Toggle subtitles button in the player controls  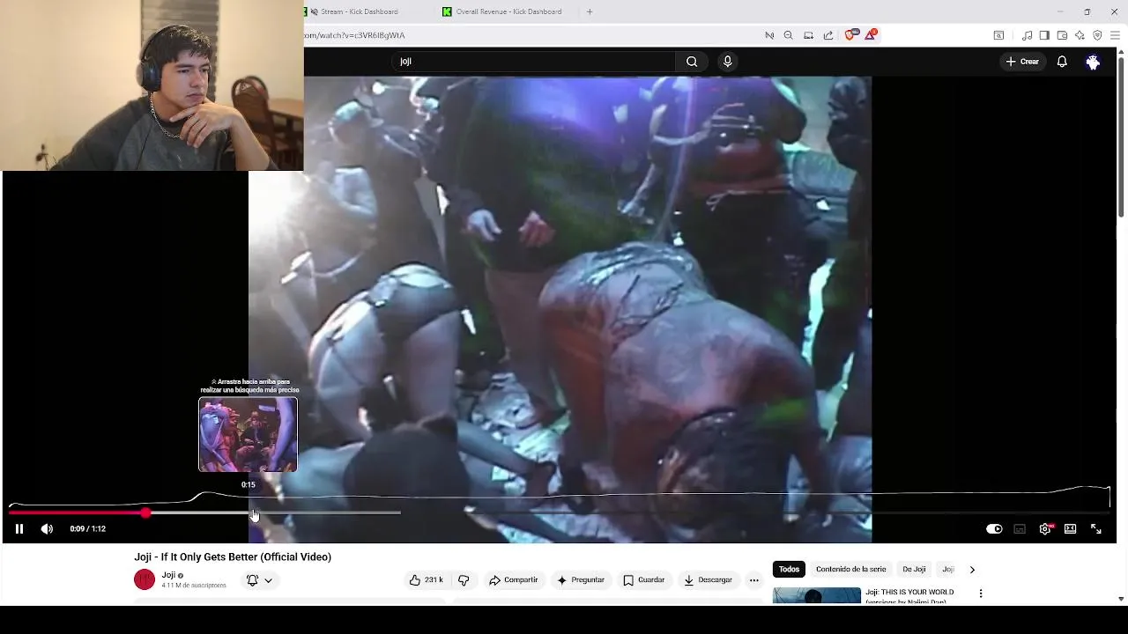coord(1020,529)
